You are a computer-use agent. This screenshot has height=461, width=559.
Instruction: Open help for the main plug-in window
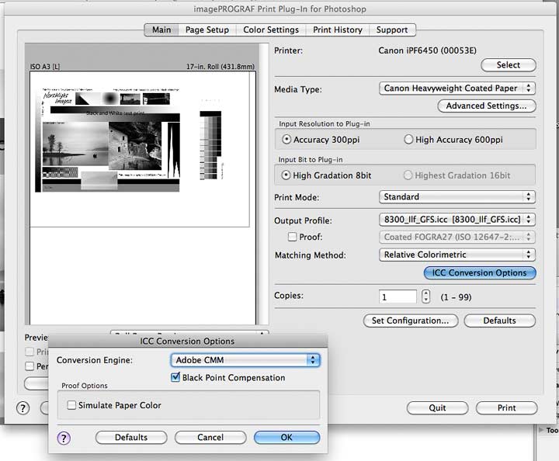pyautogui.click(x=23, y=408)
